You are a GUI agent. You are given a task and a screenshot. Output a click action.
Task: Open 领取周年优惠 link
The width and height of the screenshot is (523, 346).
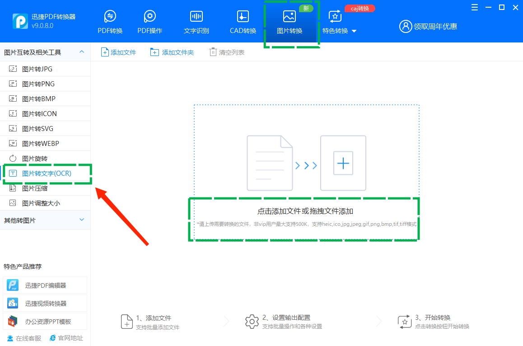coord(435,26)
